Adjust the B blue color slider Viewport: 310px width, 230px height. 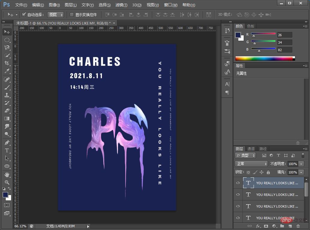[259, 51]
